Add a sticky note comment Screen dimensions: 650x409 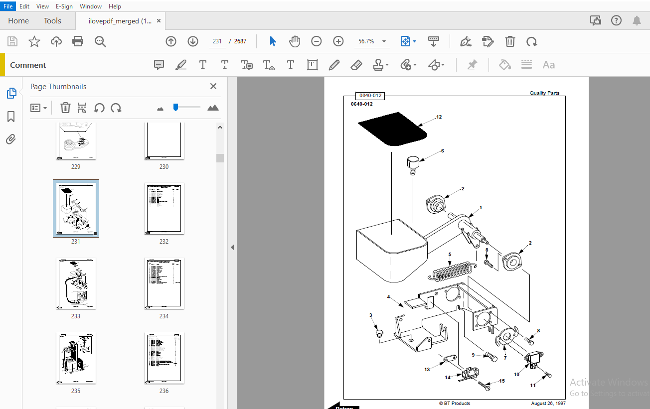[x=159, y=65]
